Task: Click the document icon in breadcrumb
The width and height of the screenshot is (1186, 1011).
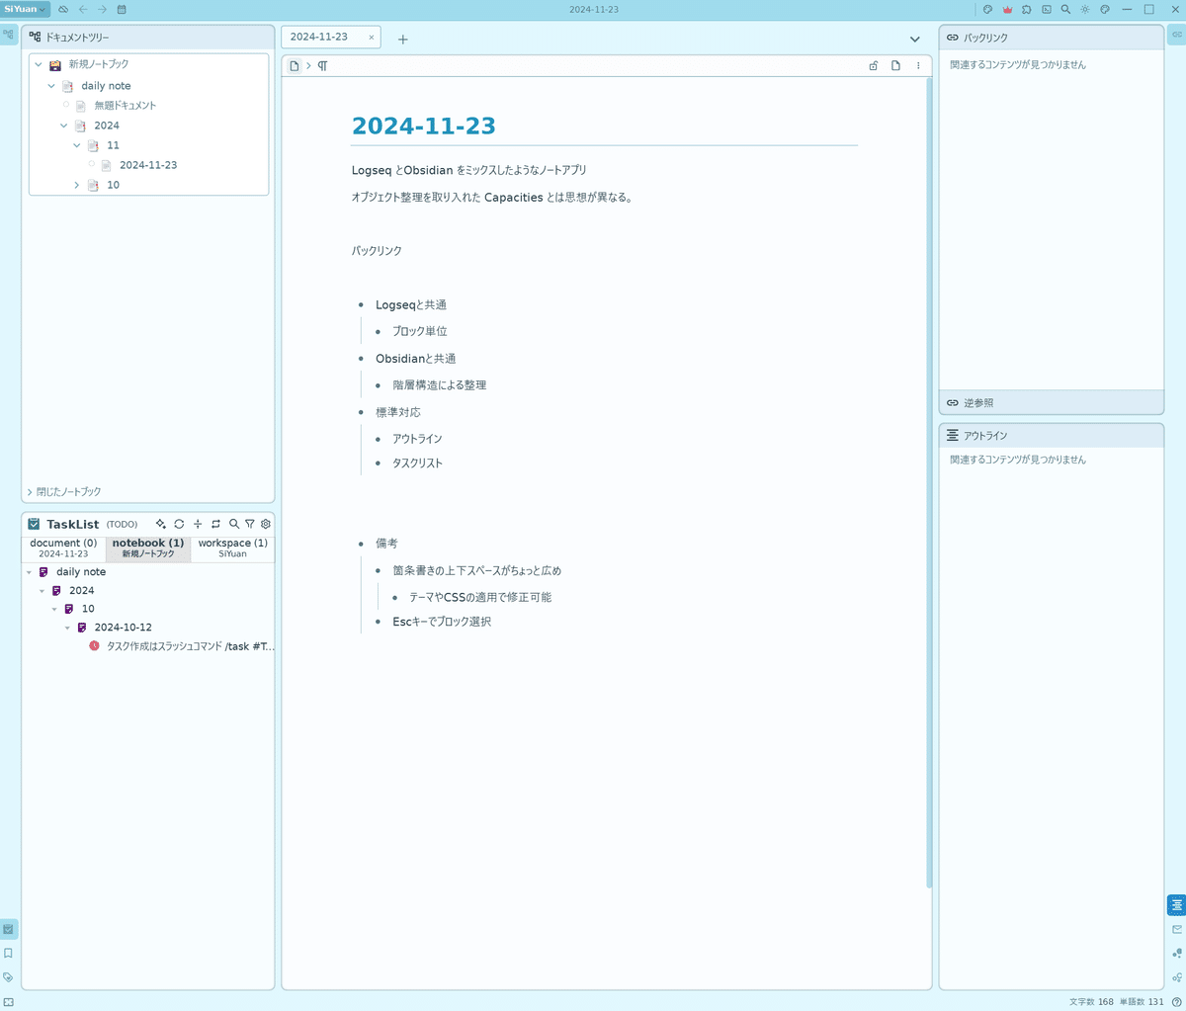Action: coord(295,66)
